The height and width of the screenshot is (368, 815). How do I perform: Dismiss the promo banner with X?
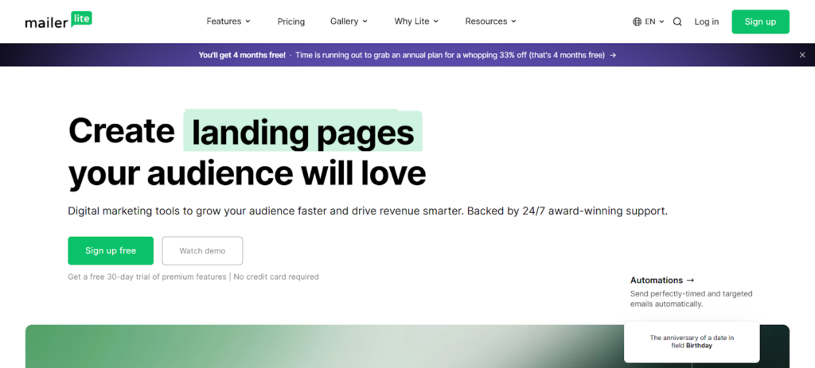pyautogui.click(x=802, y=55)
